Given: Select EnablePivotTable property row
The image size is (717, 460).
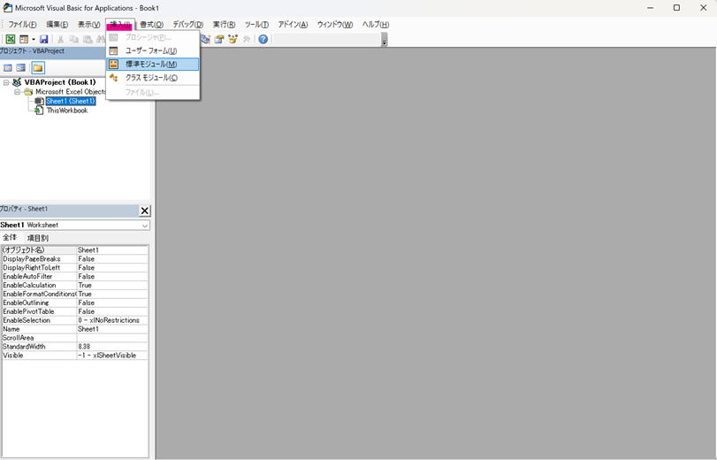Looking at the screenshot, I should click(74, 311).
